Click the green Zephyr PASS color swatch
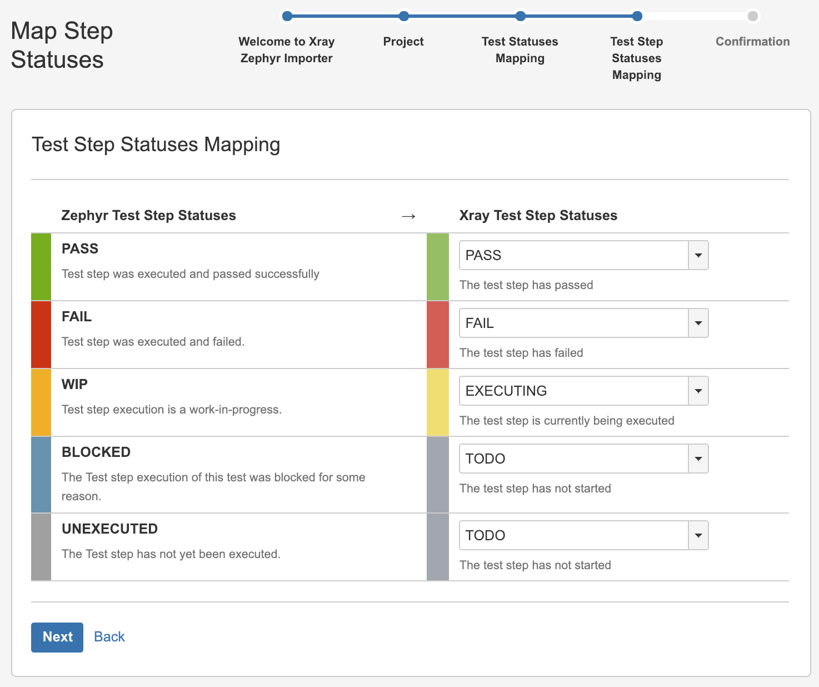The width and height of the screenshot is (819, 687). pyautogui.click(x=41, y=267)
